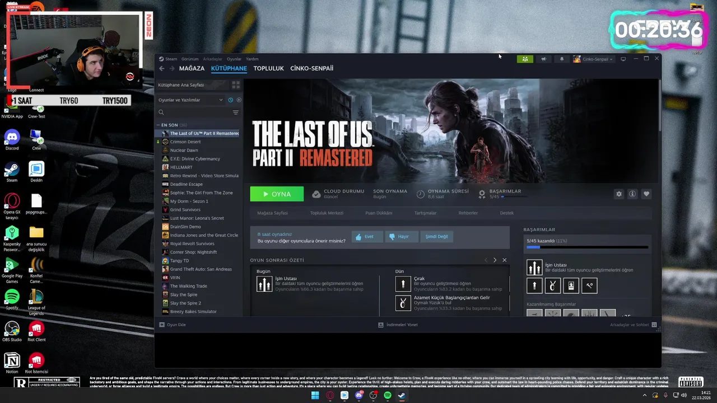Switch library to grid view icon
The height and width of the screenshot is (403, 717).
[x=236, y=85]
